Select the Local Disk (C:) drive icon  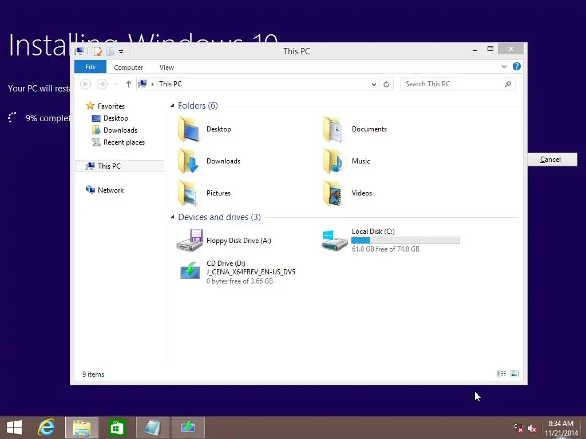(334, 241)
